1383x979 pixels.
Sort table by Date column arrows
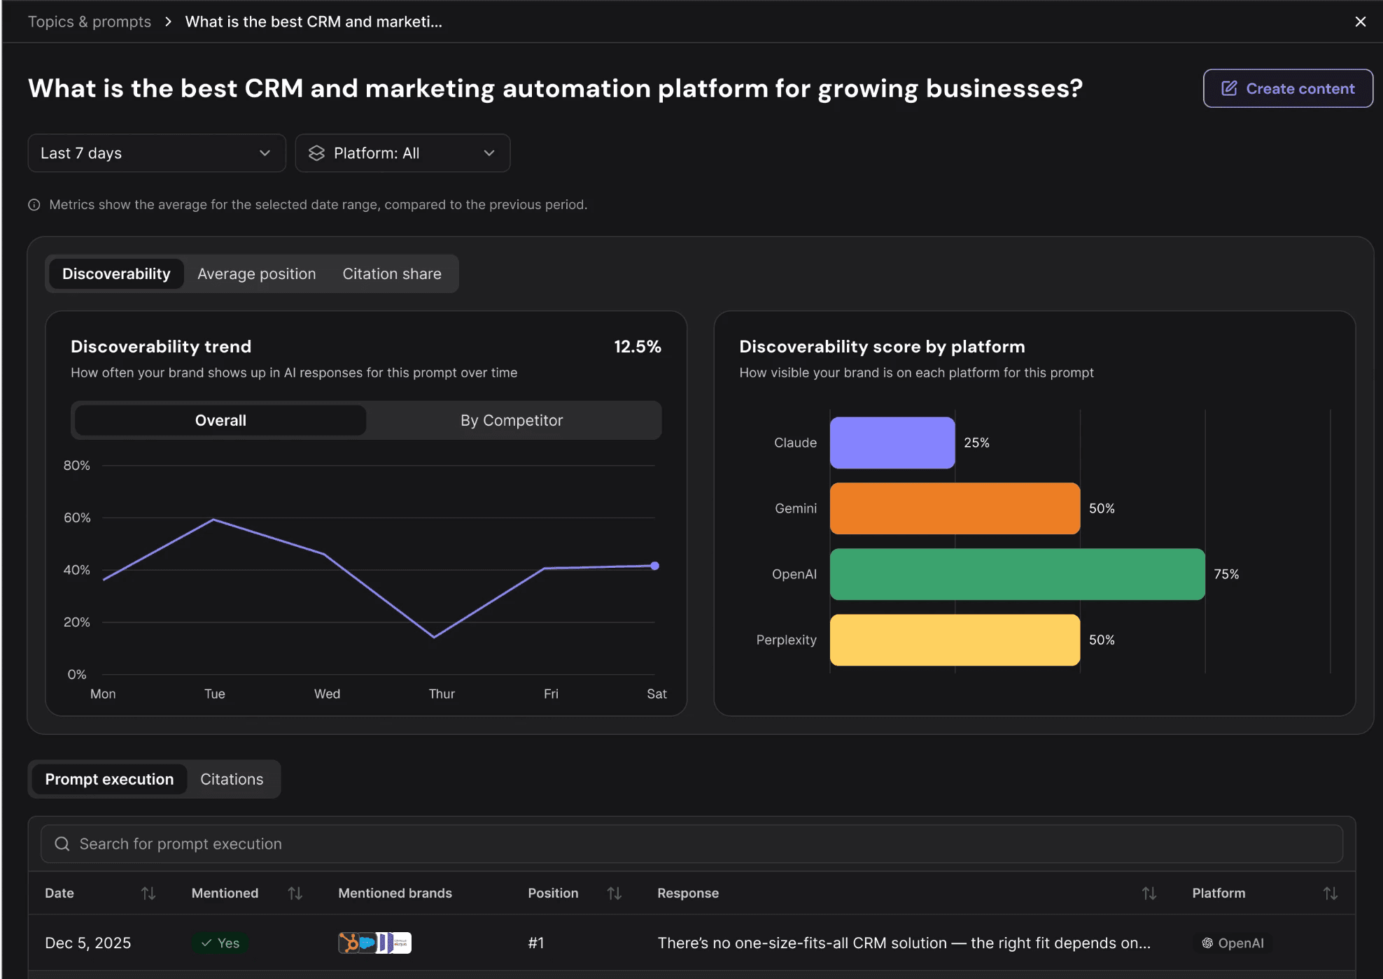coord(148,893)
